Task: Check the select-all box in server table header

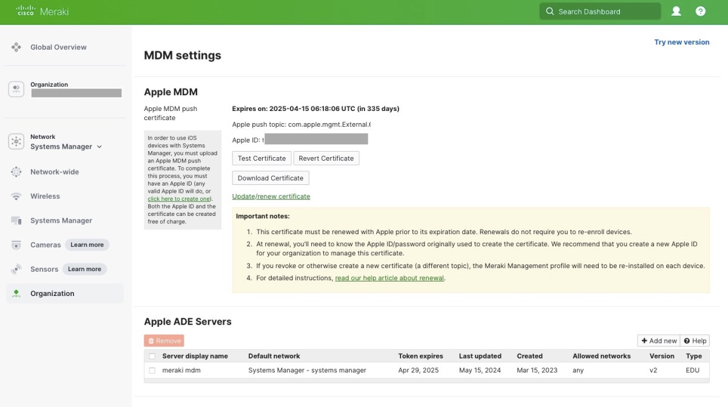Action: 152,356
